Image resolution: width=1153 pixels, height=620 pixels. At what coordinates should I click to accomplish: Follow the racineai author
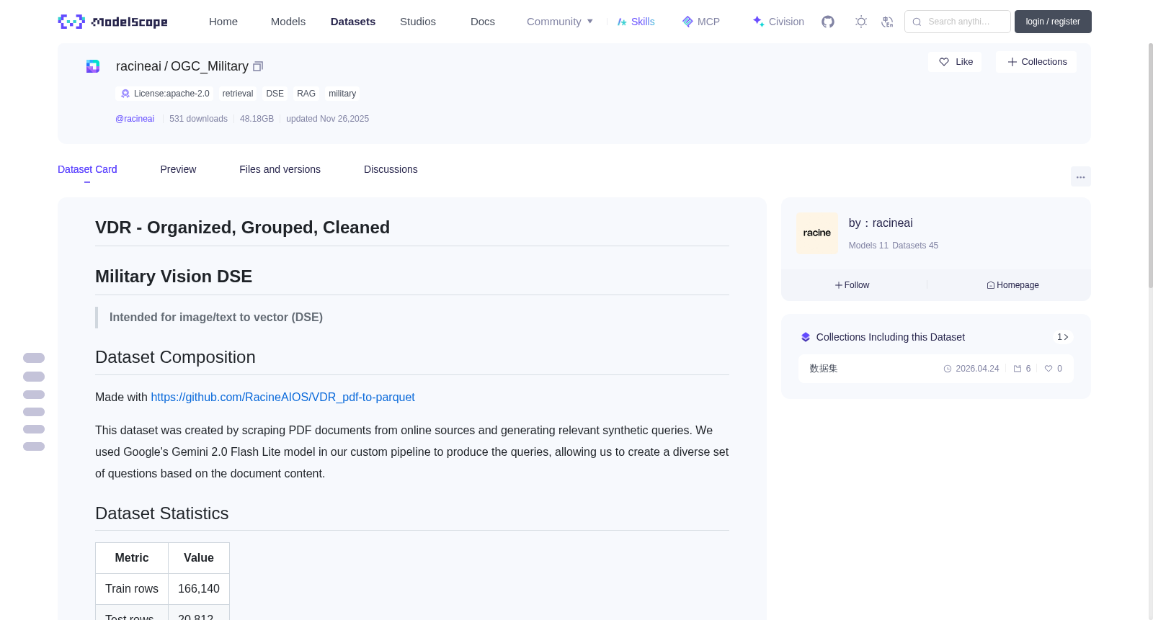[852, 285]
